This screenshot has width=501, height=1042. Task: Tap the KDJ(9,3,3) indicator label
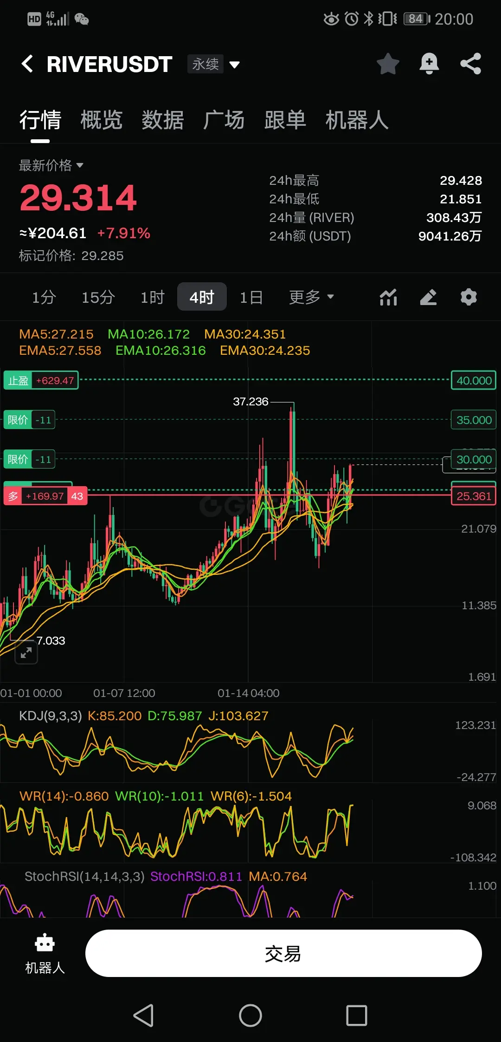tap(51, 716)
